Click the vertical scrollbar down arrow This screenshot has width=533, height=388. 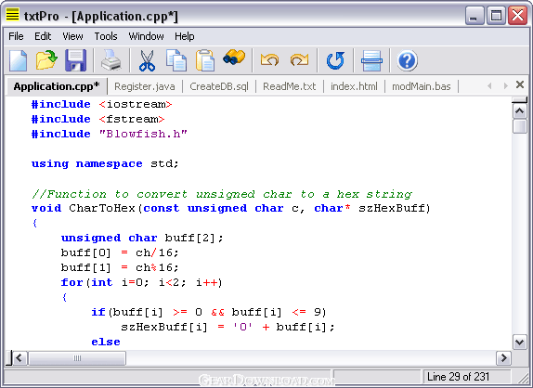tap(520, 343)
